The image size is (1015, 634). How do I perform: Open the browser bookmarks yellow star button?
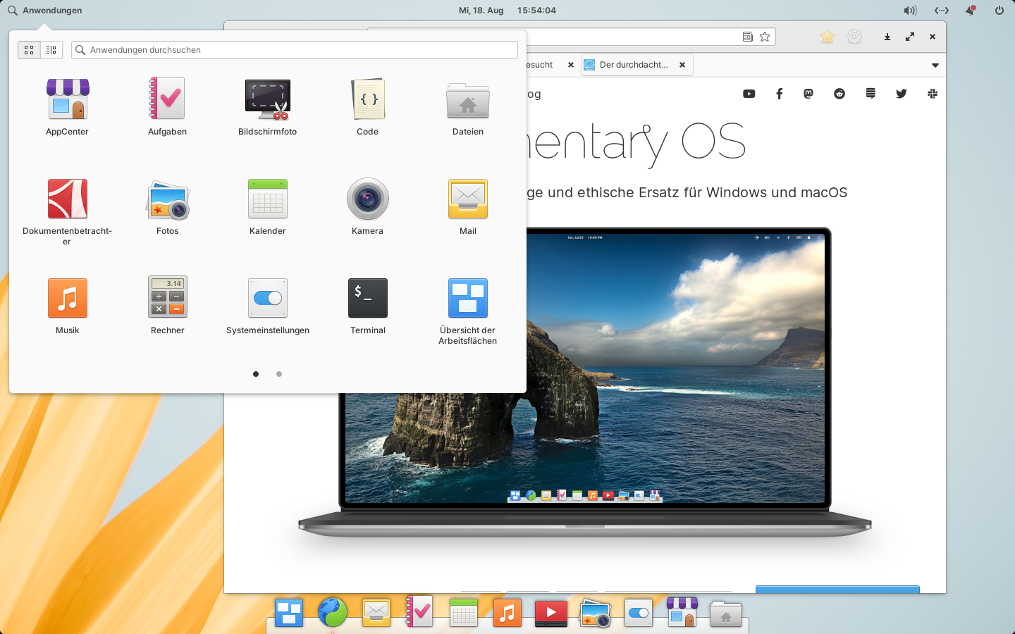[x=828, y=37]
